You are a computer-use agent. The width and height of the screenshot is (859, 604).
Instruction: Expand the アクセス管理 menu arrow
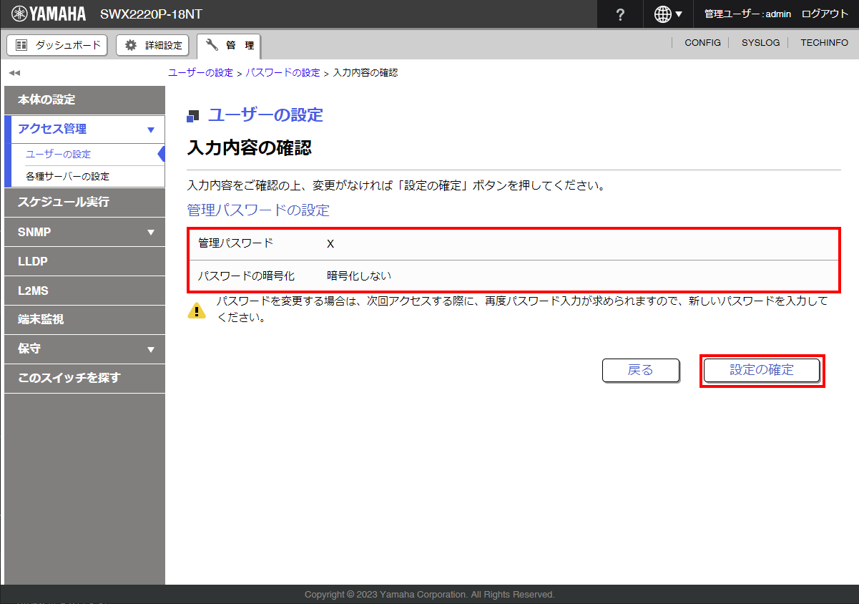150,130
